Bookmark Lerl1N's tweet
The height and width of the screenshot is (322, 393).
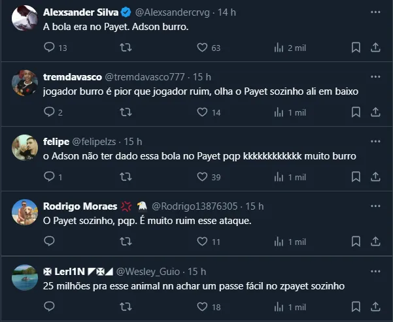(x=356, y=306)
